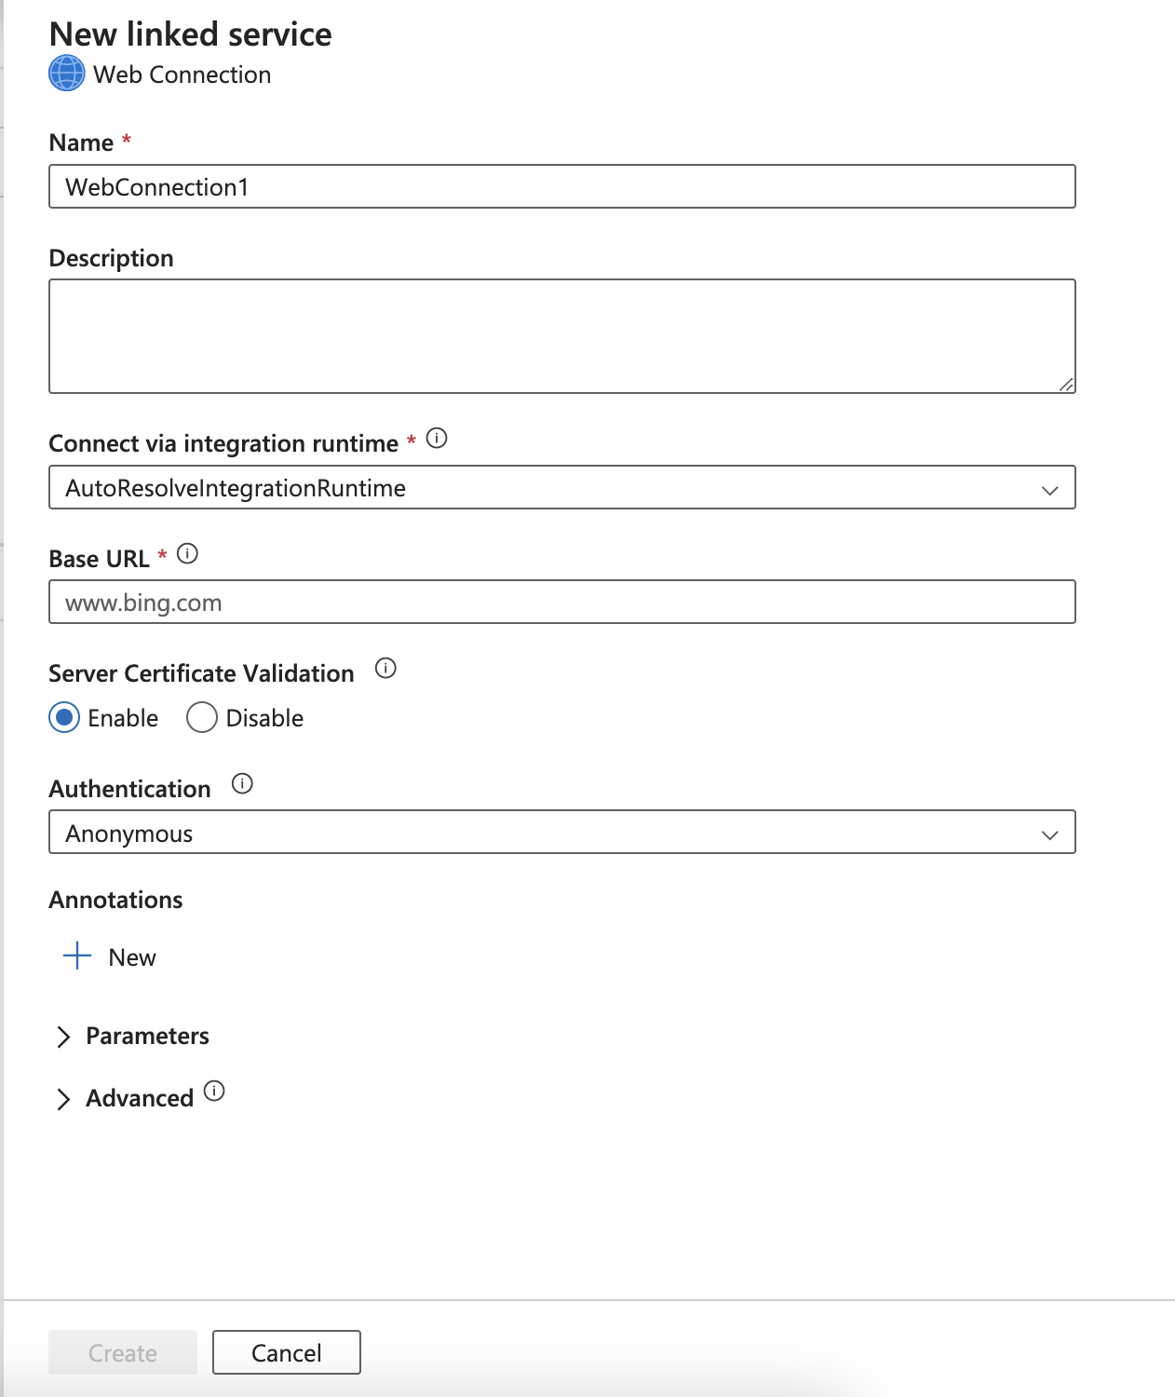Click the chevron icon next to Parameters

(63, 1036)
